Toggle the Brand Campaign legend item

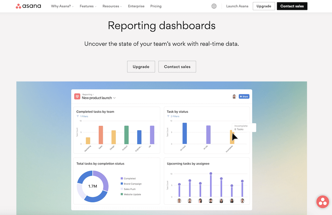click(131, 183)
